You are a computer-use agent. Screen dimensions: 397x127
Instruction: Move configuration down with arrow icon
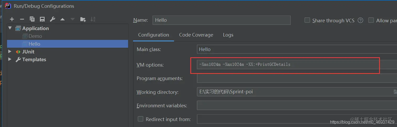click(72, 19)
